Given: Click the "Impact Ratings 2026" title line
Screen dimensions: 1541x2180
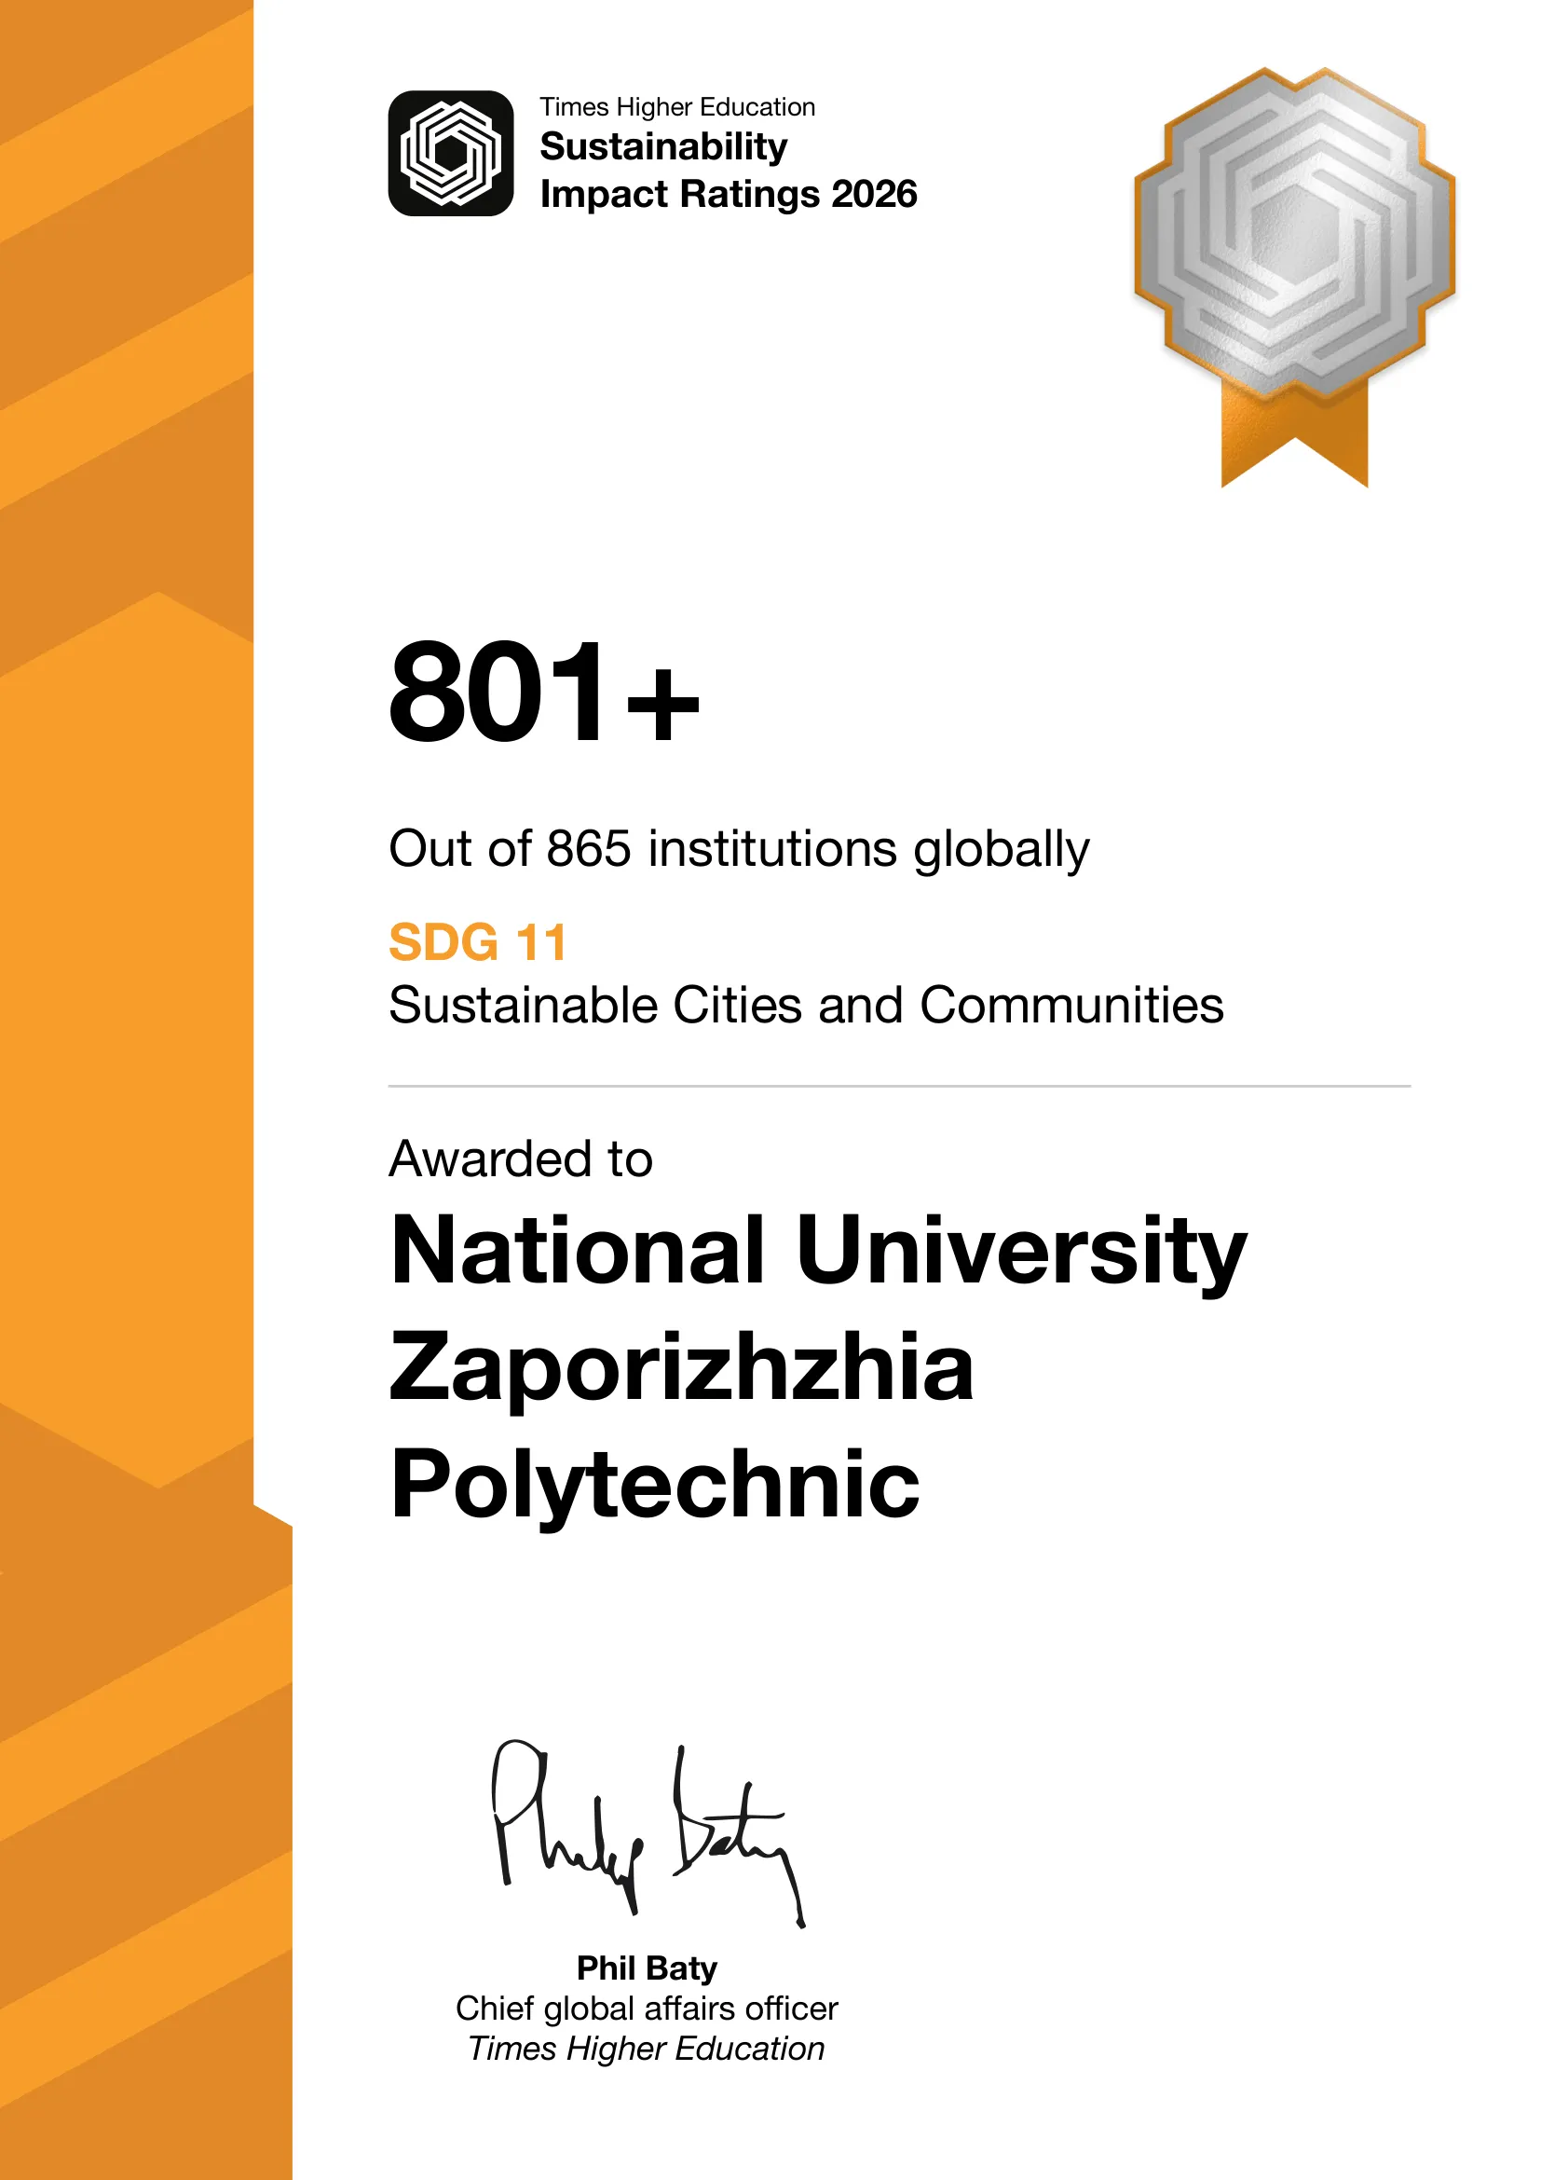Looking at the screenshot, I should pos(729,195).
